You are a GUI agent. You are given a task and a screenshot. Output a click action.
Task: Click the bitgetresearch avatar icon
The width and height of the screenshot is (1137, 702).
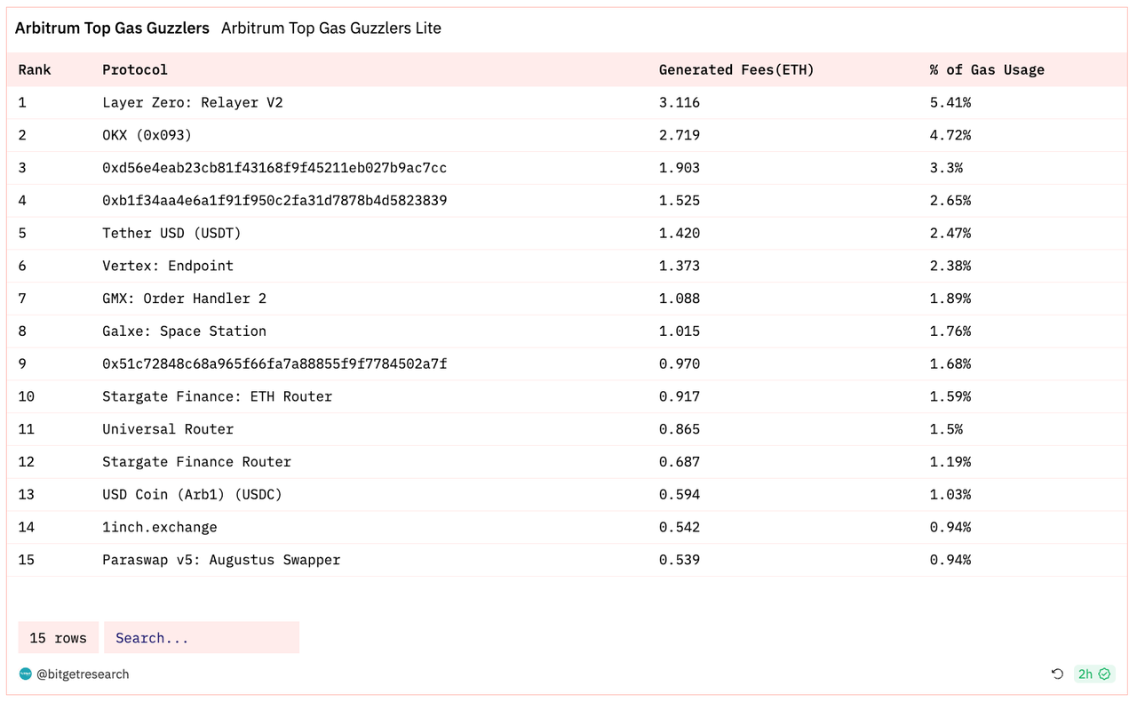(25, 674)
